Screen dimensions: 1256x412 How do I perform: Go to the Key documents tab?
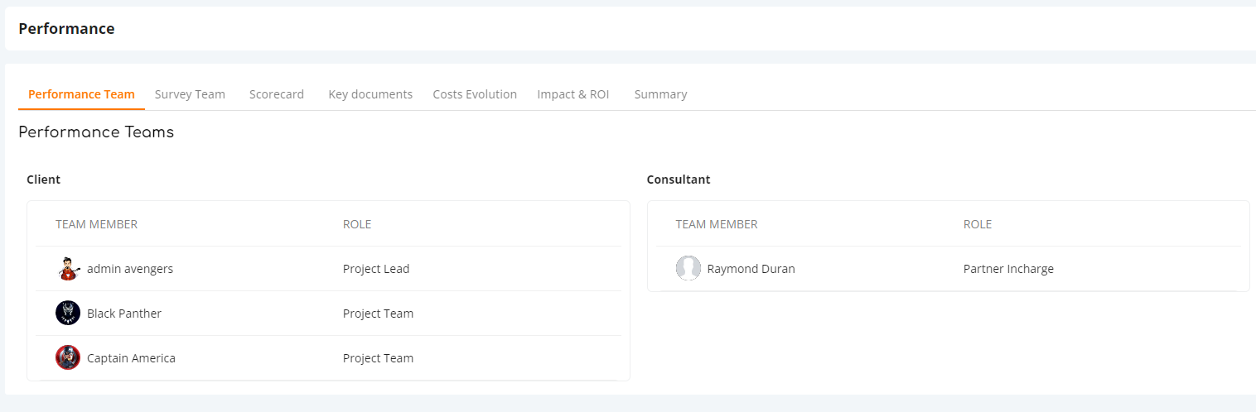click(370, 94)
